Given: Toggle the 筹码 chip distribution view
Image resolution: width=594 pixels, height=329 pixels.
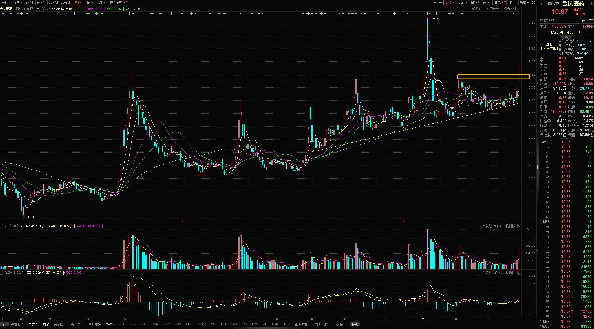Looking at the screenshot, I should click(474, 3).
